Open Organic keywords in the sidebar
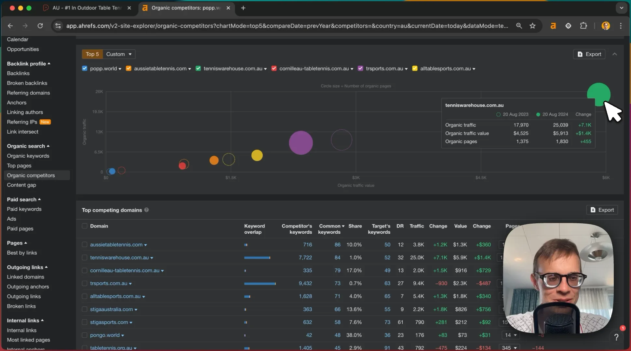 [x=28, y=156]
